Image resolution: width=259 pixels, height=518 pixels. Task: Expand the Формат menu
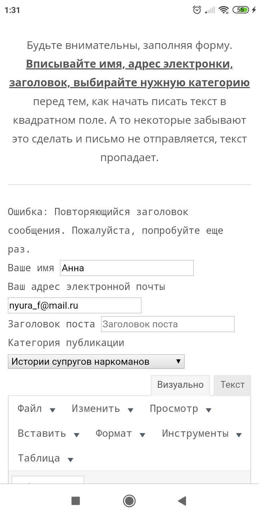coord(120,434)
